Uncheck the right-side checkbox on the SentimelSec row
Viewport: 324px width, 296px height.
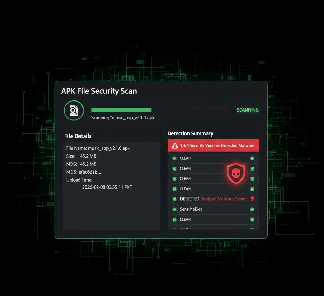point(252,209)
